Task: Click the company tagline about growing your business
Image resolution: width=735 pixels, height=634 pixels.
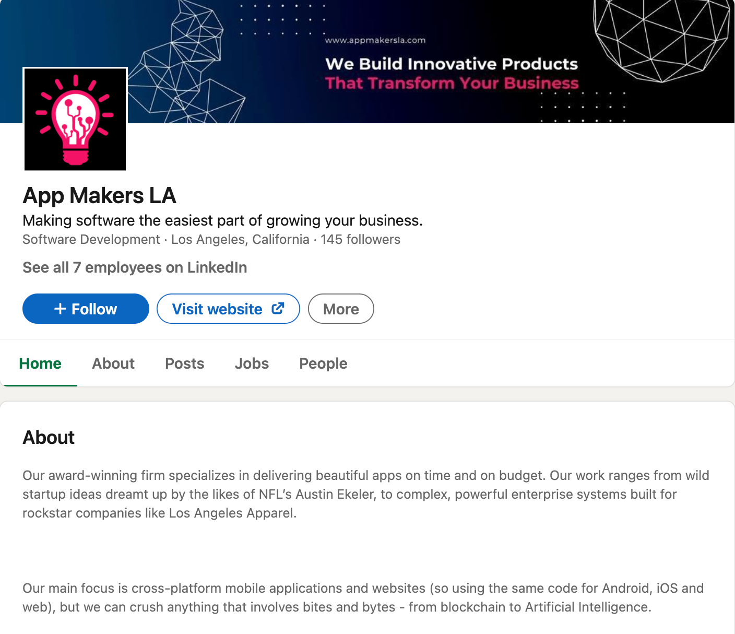Action: 222,220
